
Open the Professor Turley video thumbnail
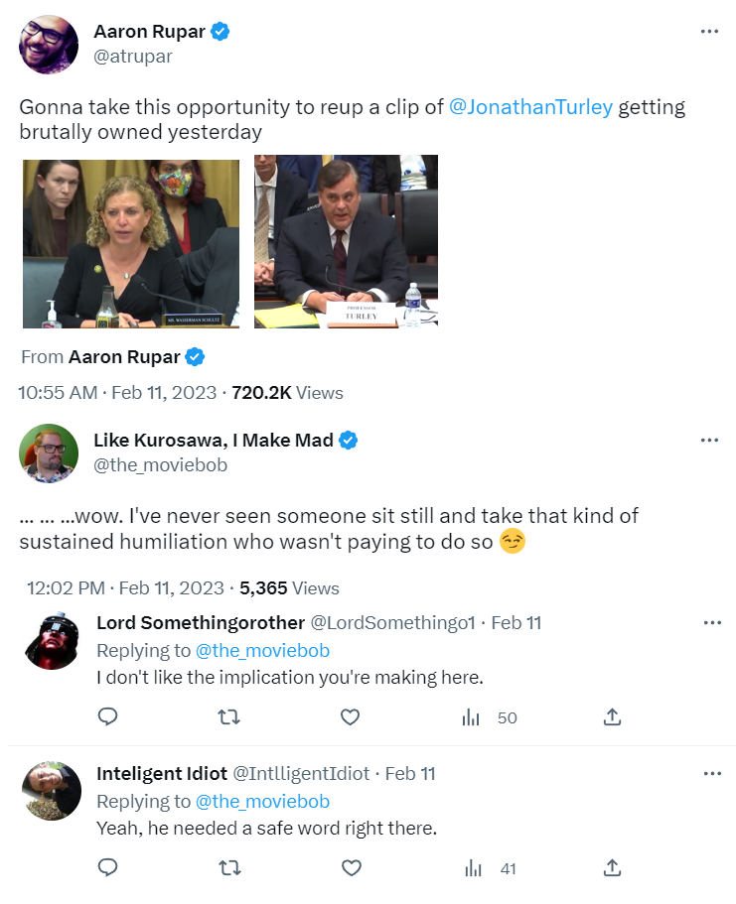pyautogui.click(x=346, y=241)
